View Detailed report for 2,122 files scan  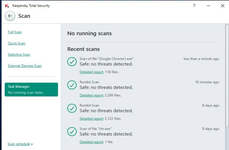pyautogui.click(x=91, y=119)
